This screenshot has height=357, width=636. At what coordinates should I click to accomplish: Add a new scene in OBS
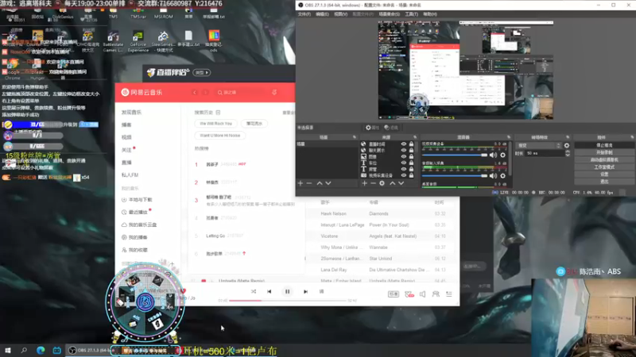[301, 183]
